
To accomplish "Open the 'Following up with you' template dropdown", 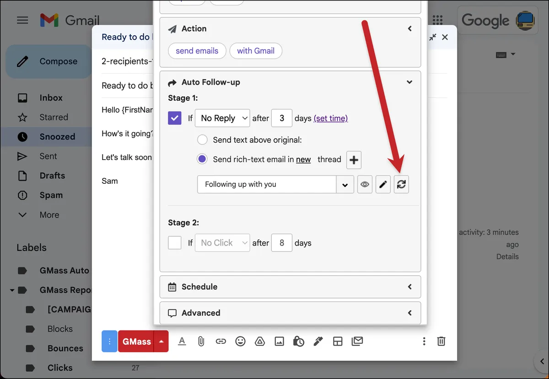I will tap(275, 185).
